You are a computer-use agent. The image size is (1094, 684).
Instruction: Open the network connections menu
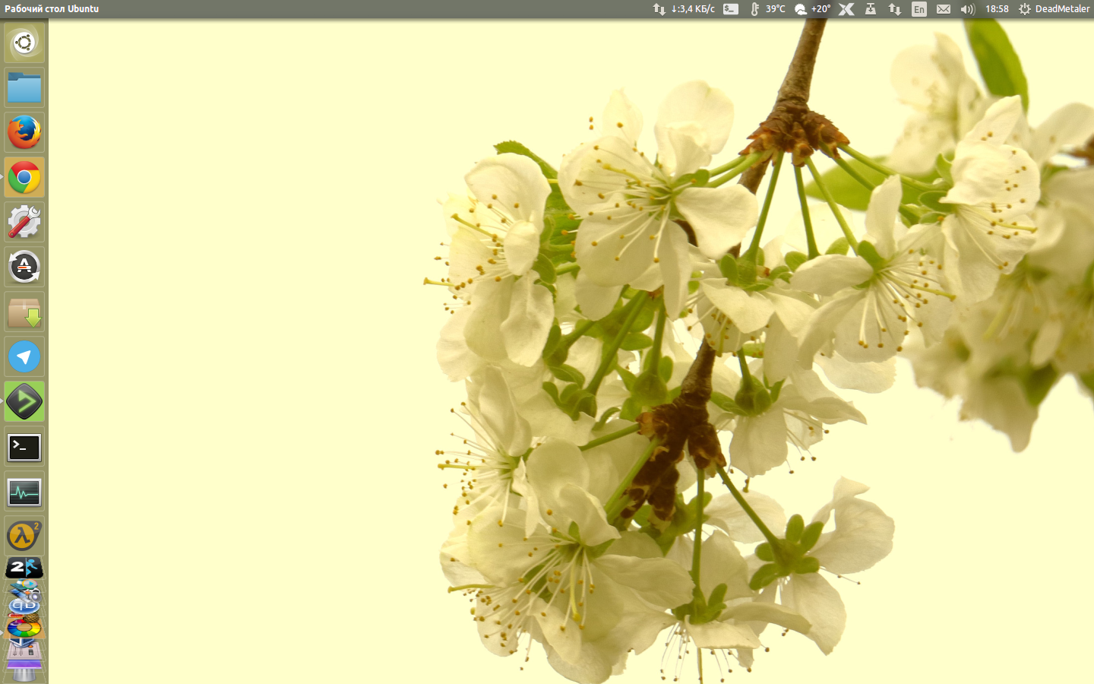point(895,9)
